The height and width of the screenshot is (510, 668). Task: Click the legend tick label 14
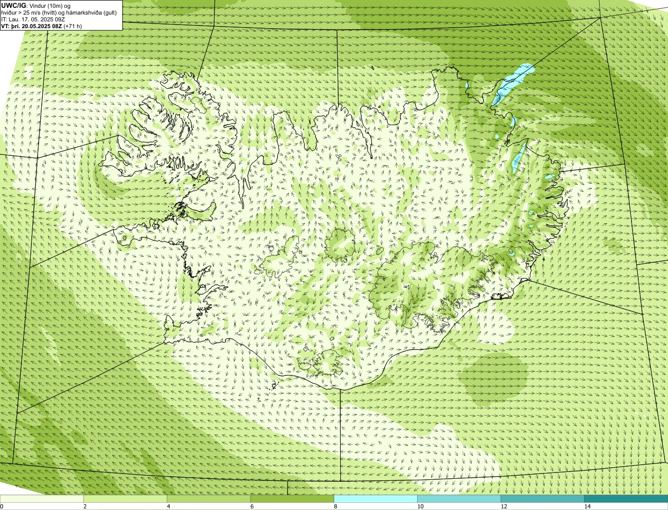click(587, 506)
